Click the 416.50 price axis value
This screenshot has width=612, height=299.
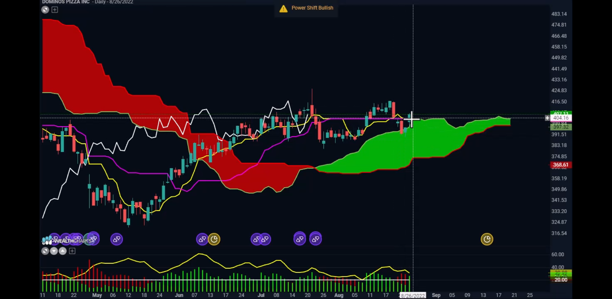tap(559, 102)
